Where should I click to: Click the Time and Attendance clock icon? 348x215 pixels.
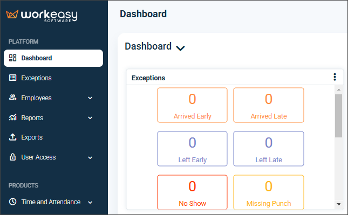coord(12,202)
